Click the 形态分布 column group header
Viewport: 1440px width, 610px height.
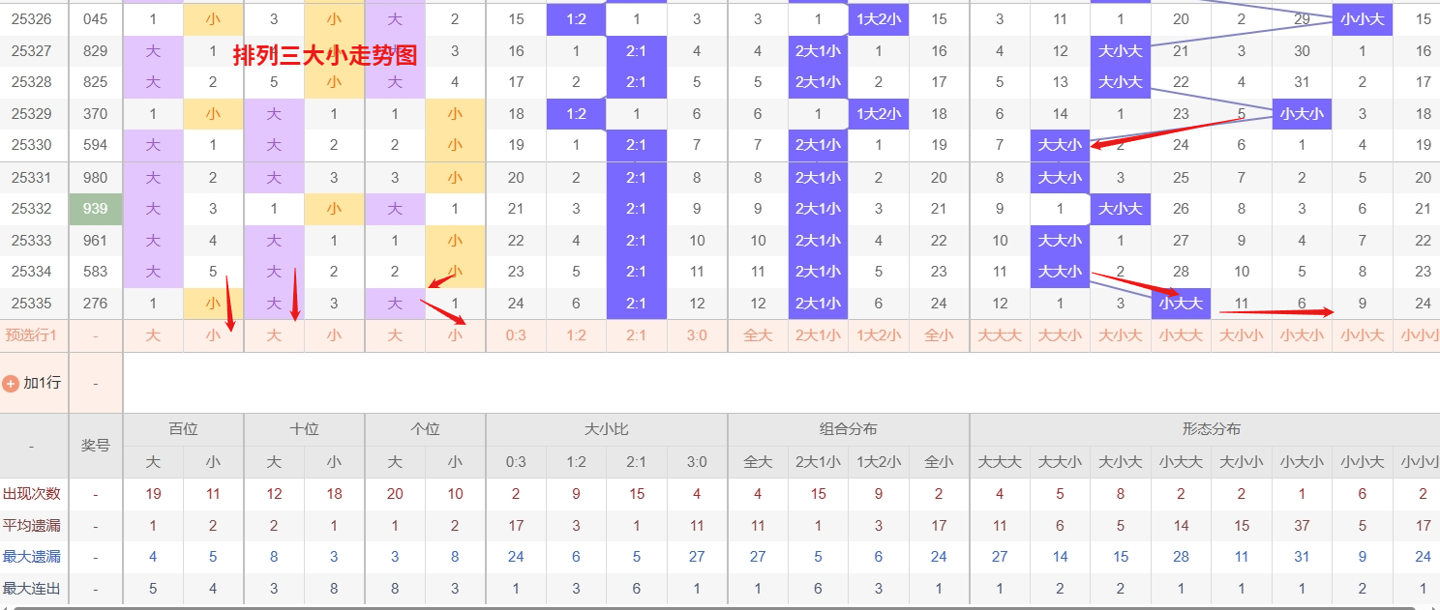coord(1211,429)
